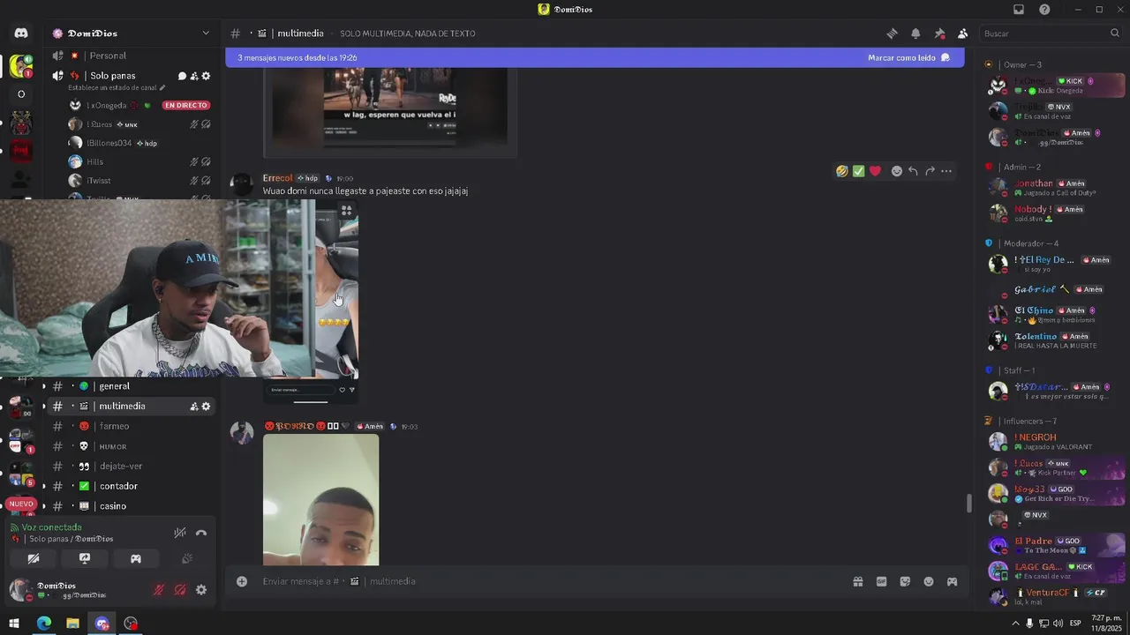Open sticker picker
Image resolution: width=1130 pixels, height=635 pixels.
pos(905,581)
